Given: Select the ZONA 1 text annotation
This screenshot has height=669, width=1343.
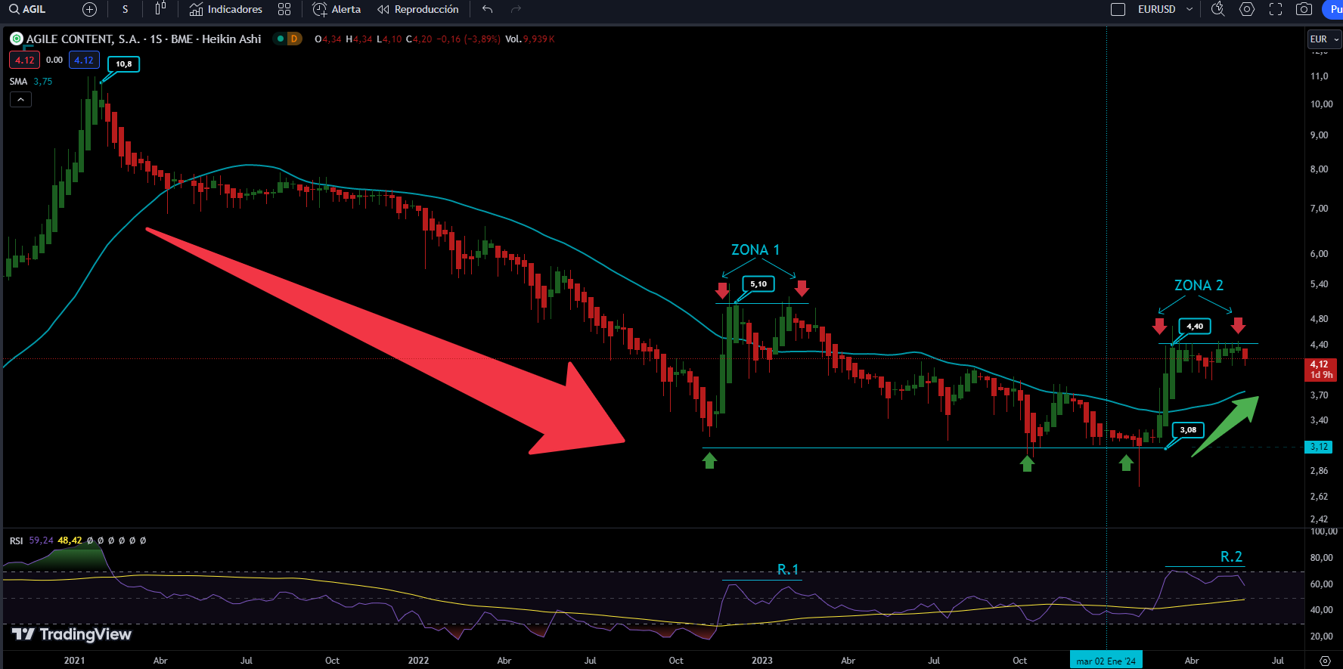Looking at the screenshot, I should click(755, 249).
